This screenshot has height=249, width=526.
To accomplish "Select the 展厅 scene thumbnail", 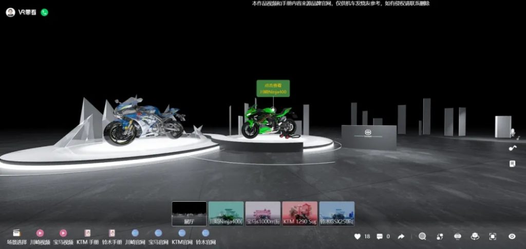I will click(189, 214).
